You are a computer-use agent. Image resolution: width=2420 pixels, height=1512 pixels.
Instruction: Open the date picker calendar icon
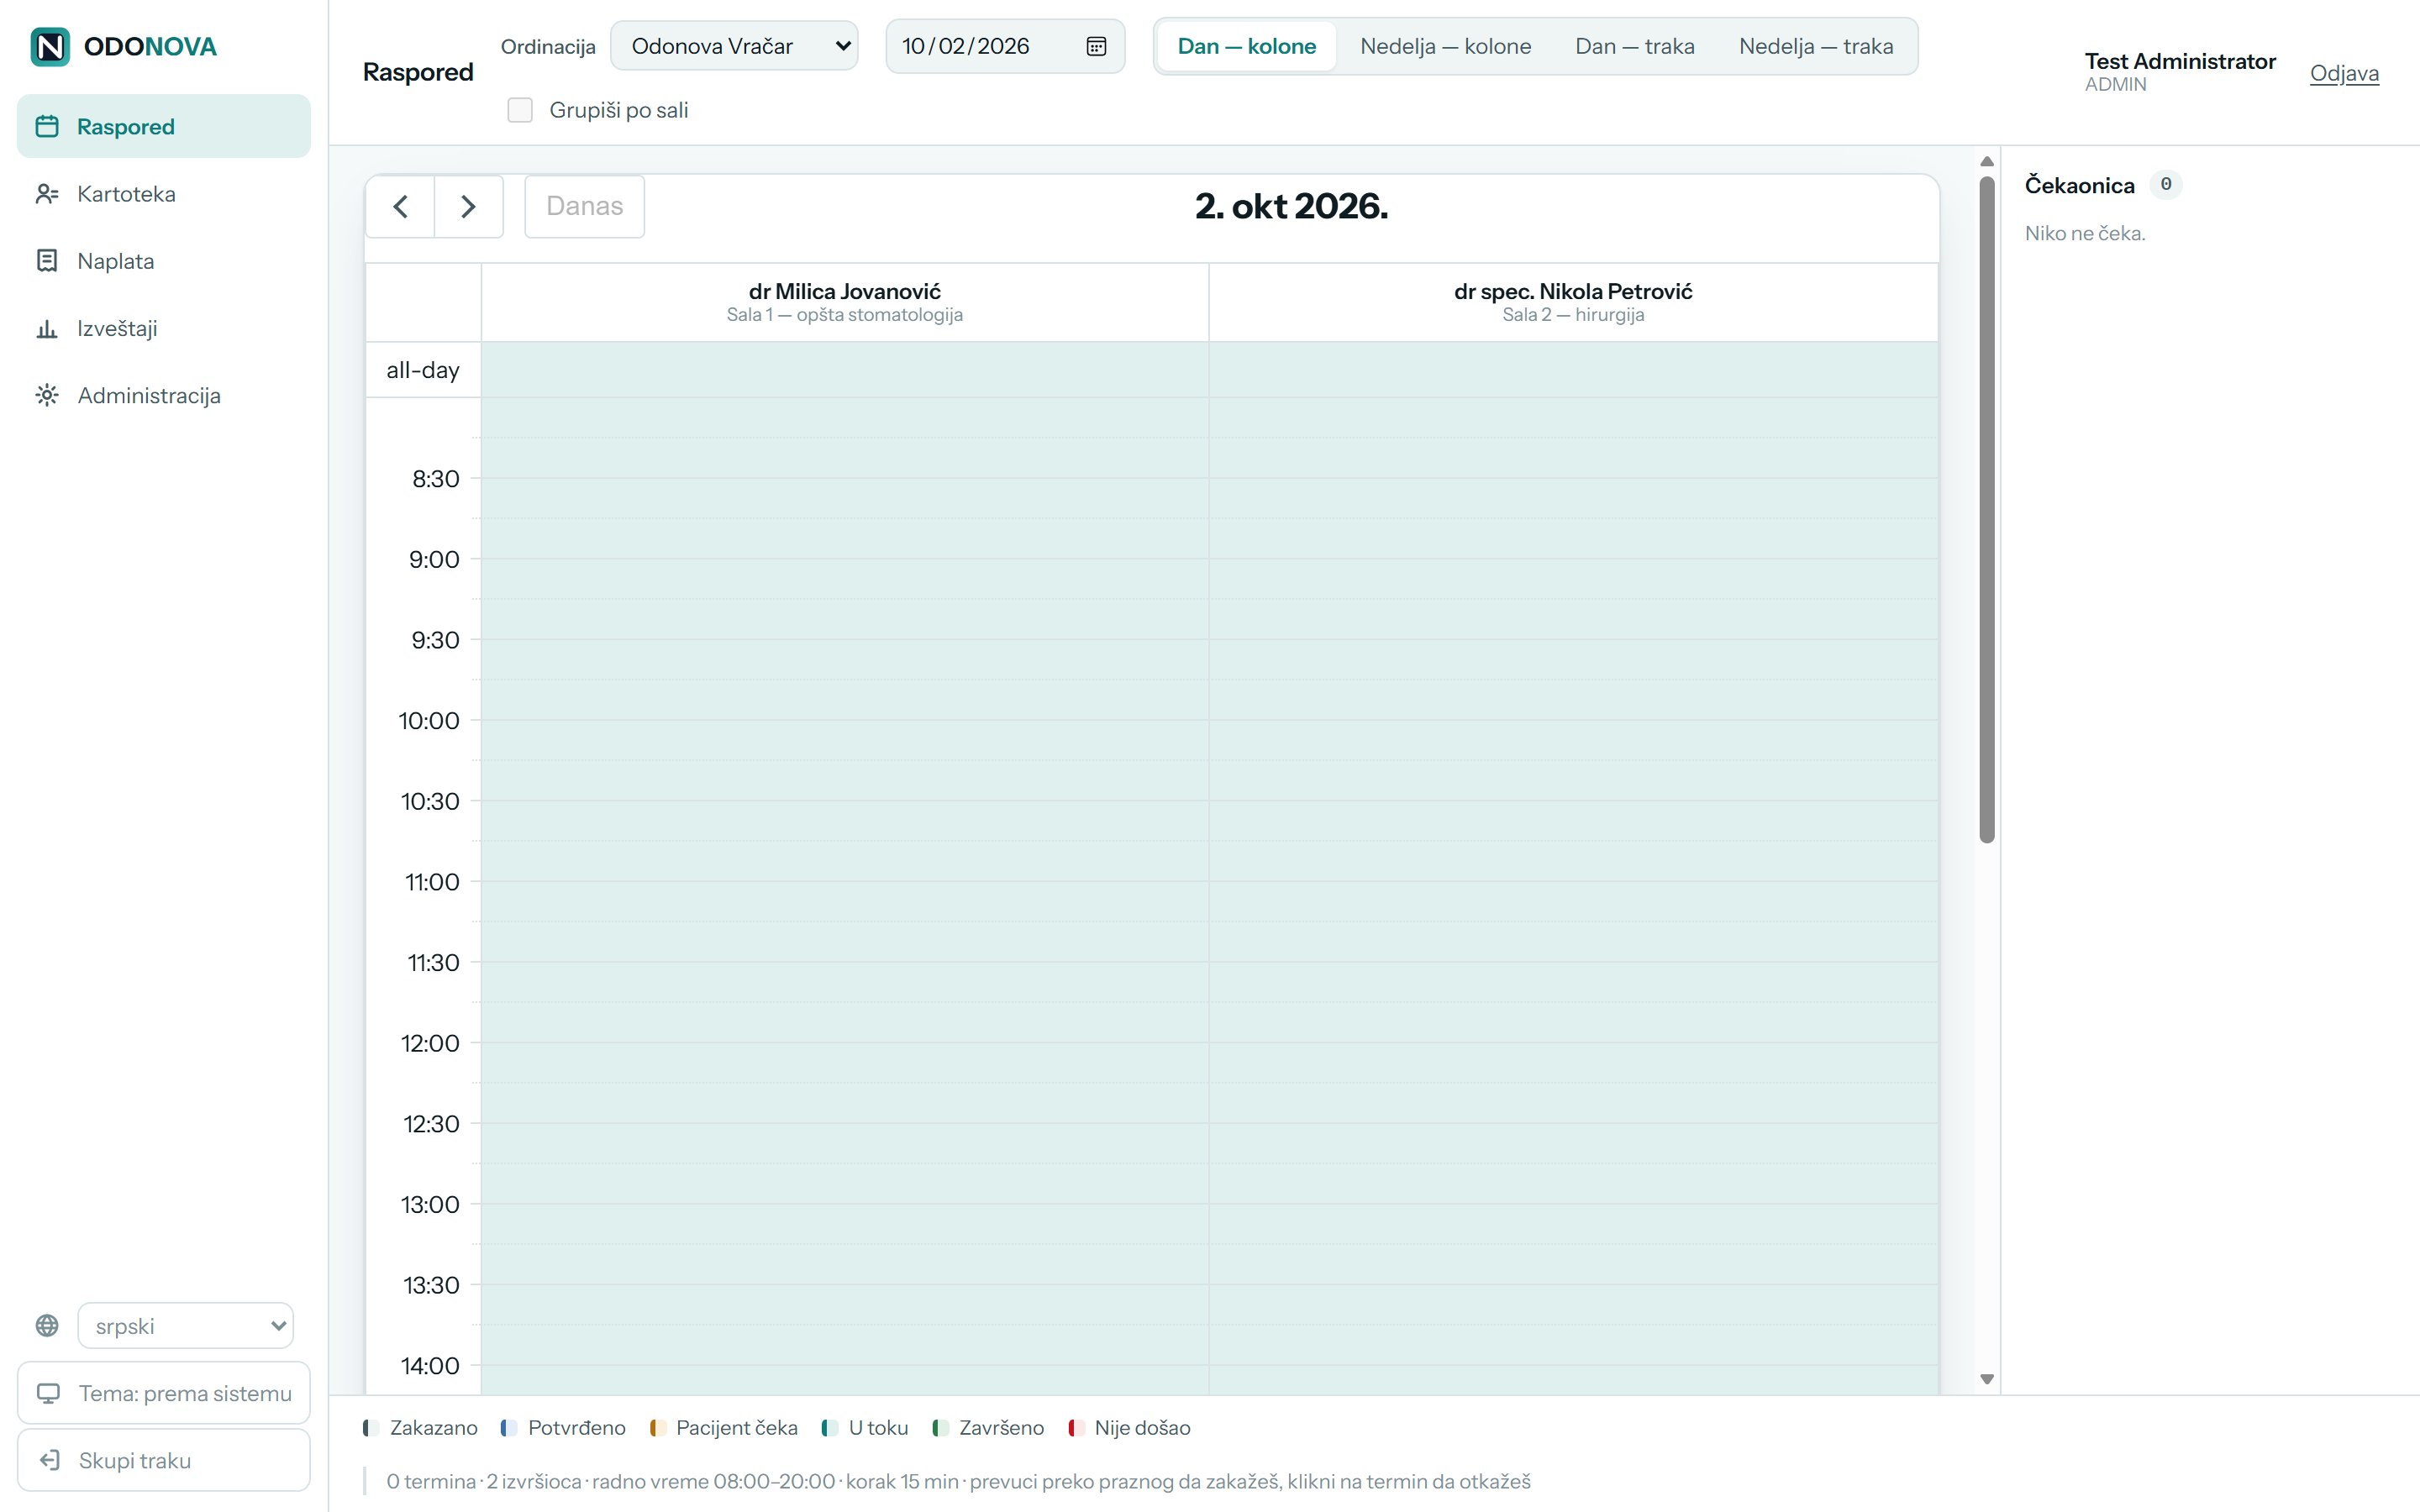pyautogui.click(x=1096, y=46)
